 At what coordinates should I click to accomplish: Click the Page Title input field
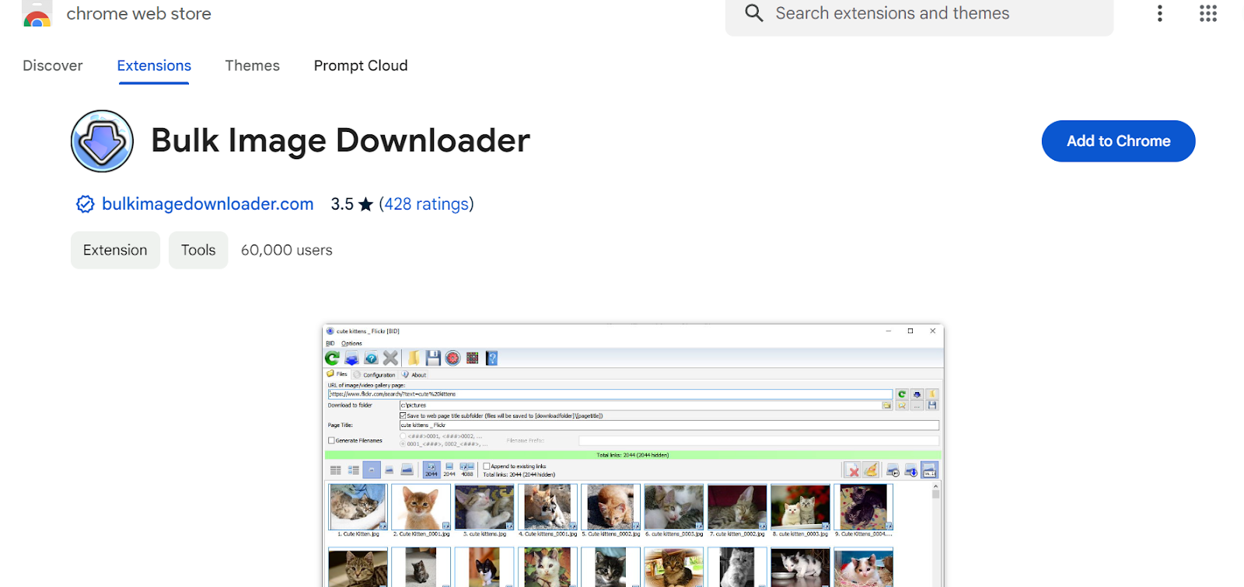(669, 425)
